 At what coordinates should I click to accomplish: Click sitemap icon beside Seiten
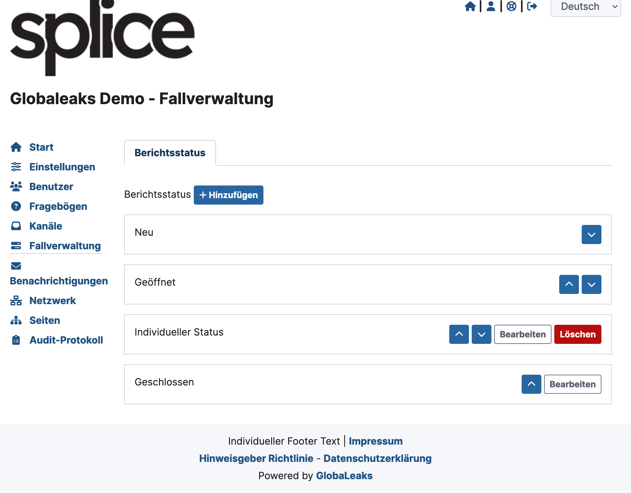click(x=16, y=320)
